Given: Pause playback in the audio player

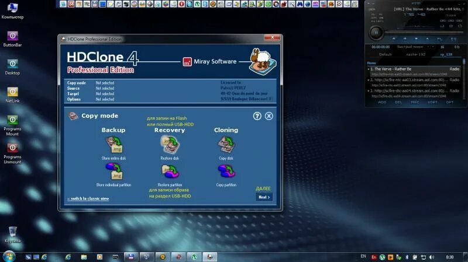Looking at the screenshot, I should (376, 33).
